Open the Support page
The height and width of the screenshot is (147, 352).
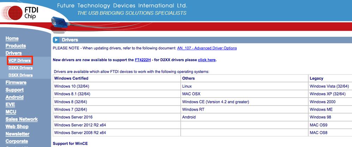coord(14,90)
